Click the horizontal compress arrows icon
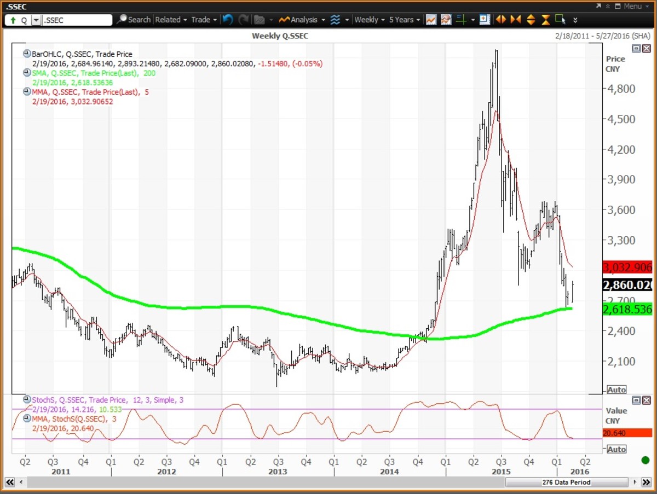The height and width of the screenshot is (494, 657). tap(515, 20)
